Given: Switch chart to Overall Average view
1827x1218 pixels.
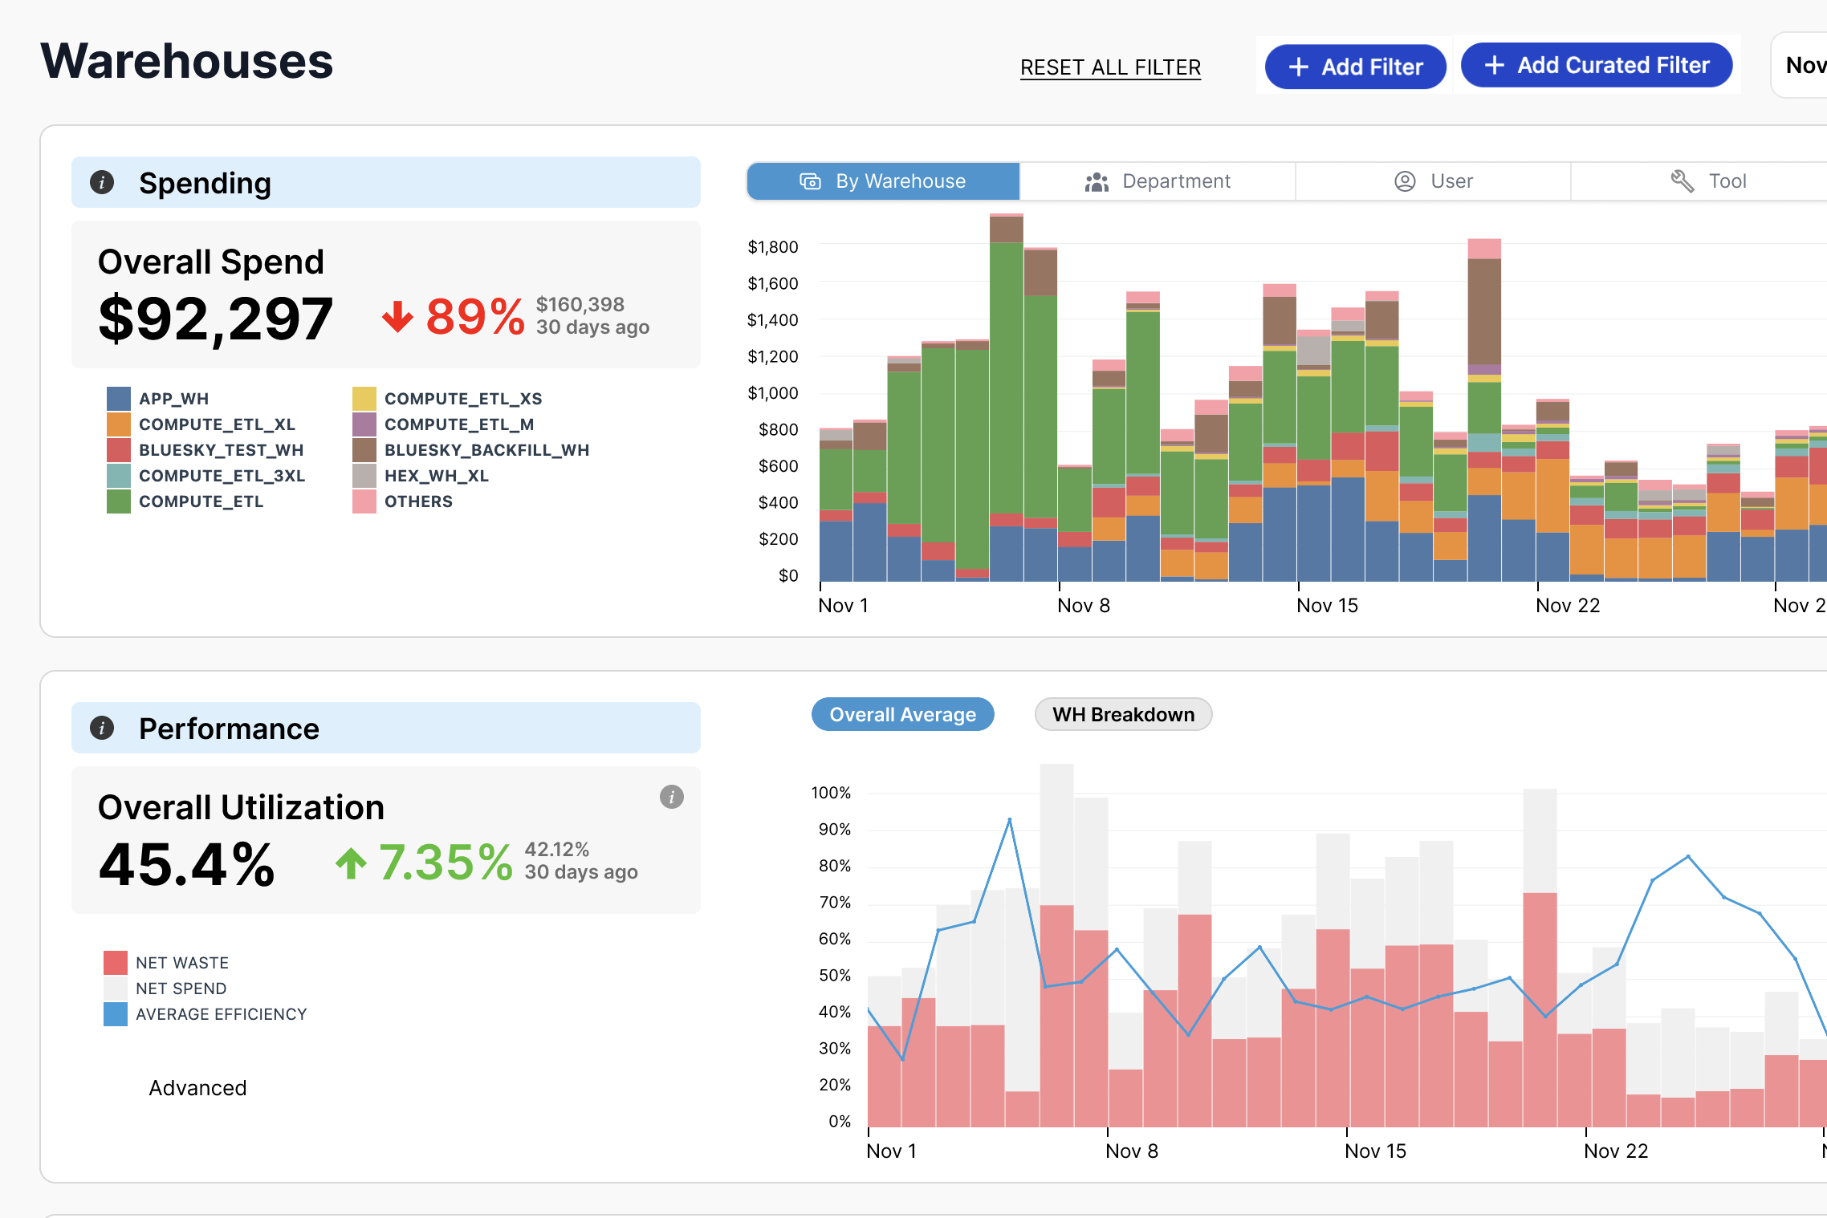Looking at the screenshot, I should (902, 714).
